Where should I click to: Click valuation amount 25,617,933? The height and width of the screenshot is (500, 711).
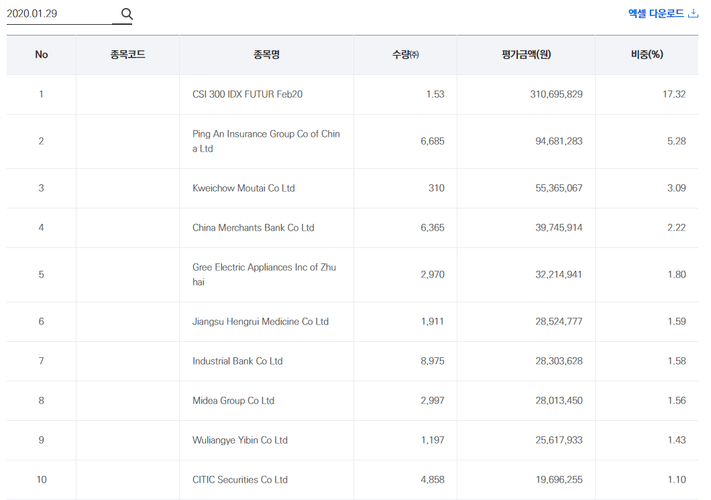[x=559, y=440]
